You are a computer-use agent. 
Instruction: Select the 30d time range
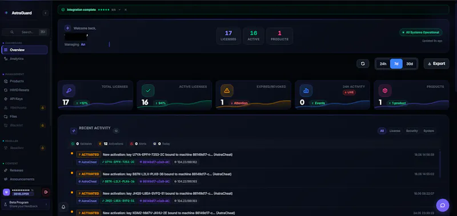point(410,64)
